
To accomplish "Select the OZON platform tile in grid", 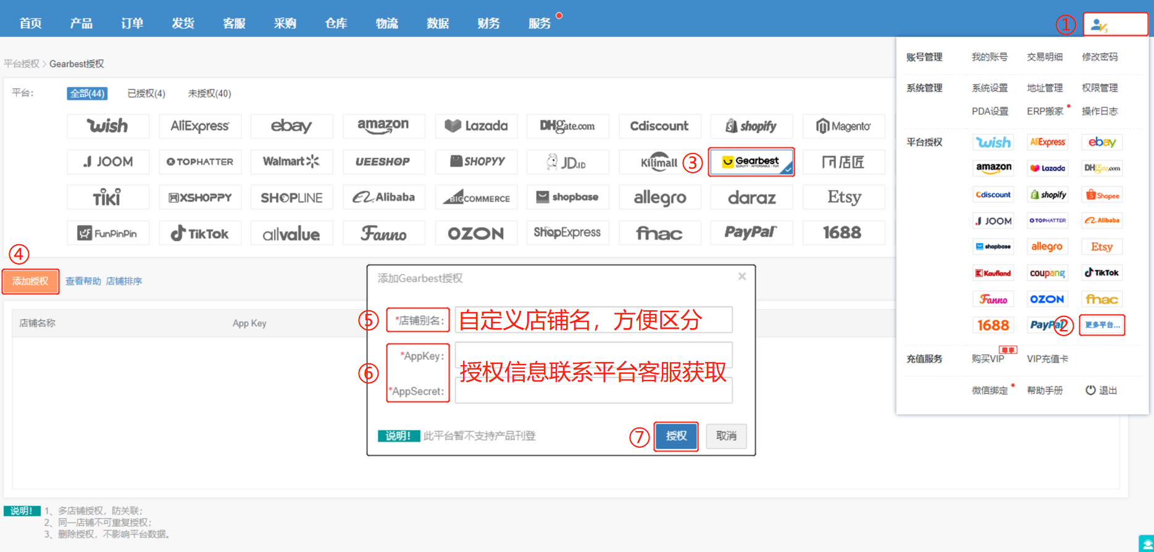I will 475,233.
